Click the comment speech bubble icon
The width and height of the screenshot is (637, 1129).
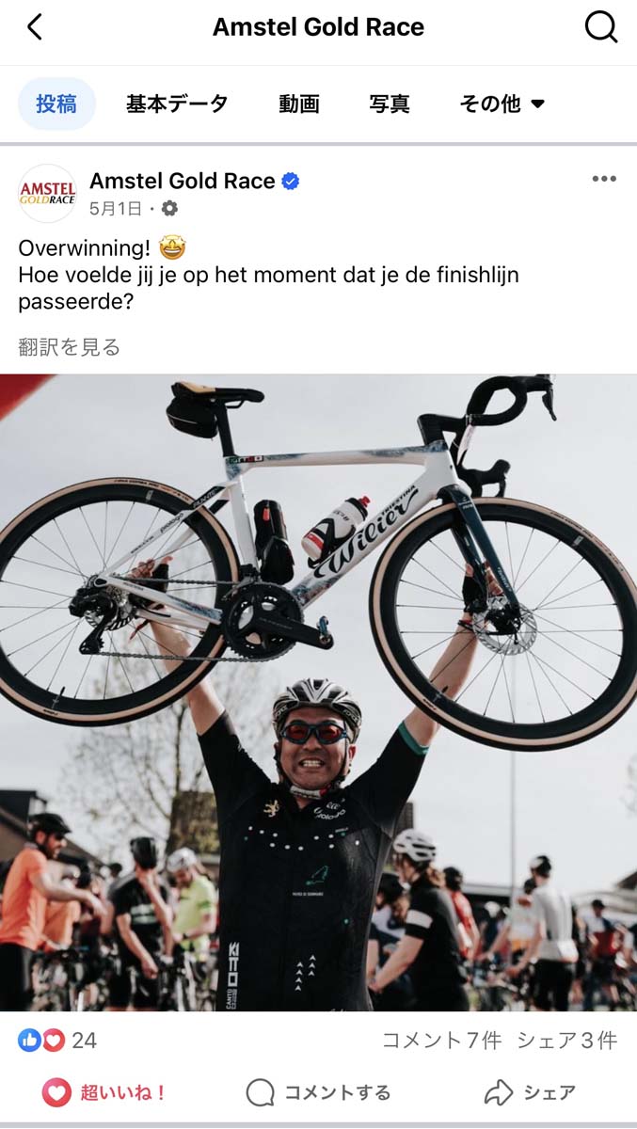click(x=260, y=1092)
